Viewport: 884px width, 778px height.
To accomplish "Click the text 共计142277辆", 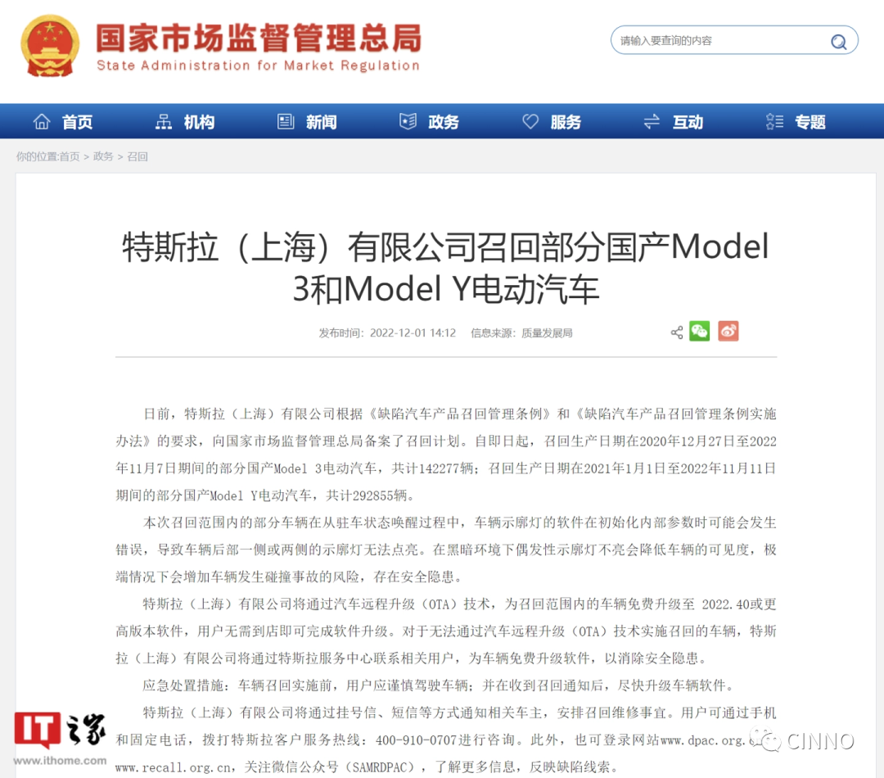I will (x=432, y=468).
